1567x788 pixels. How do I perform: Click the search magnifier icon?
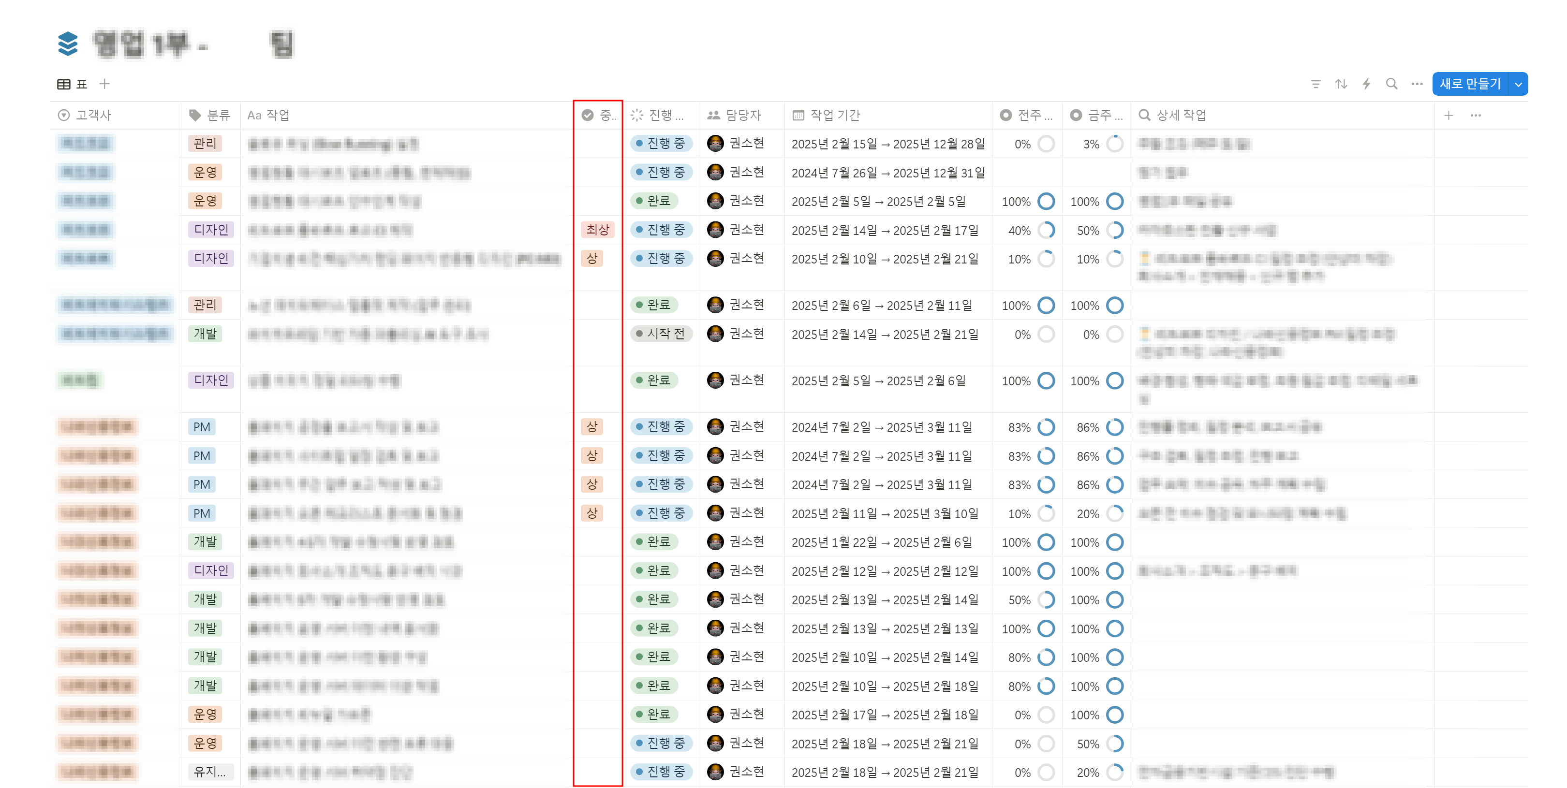[1391, 84]
